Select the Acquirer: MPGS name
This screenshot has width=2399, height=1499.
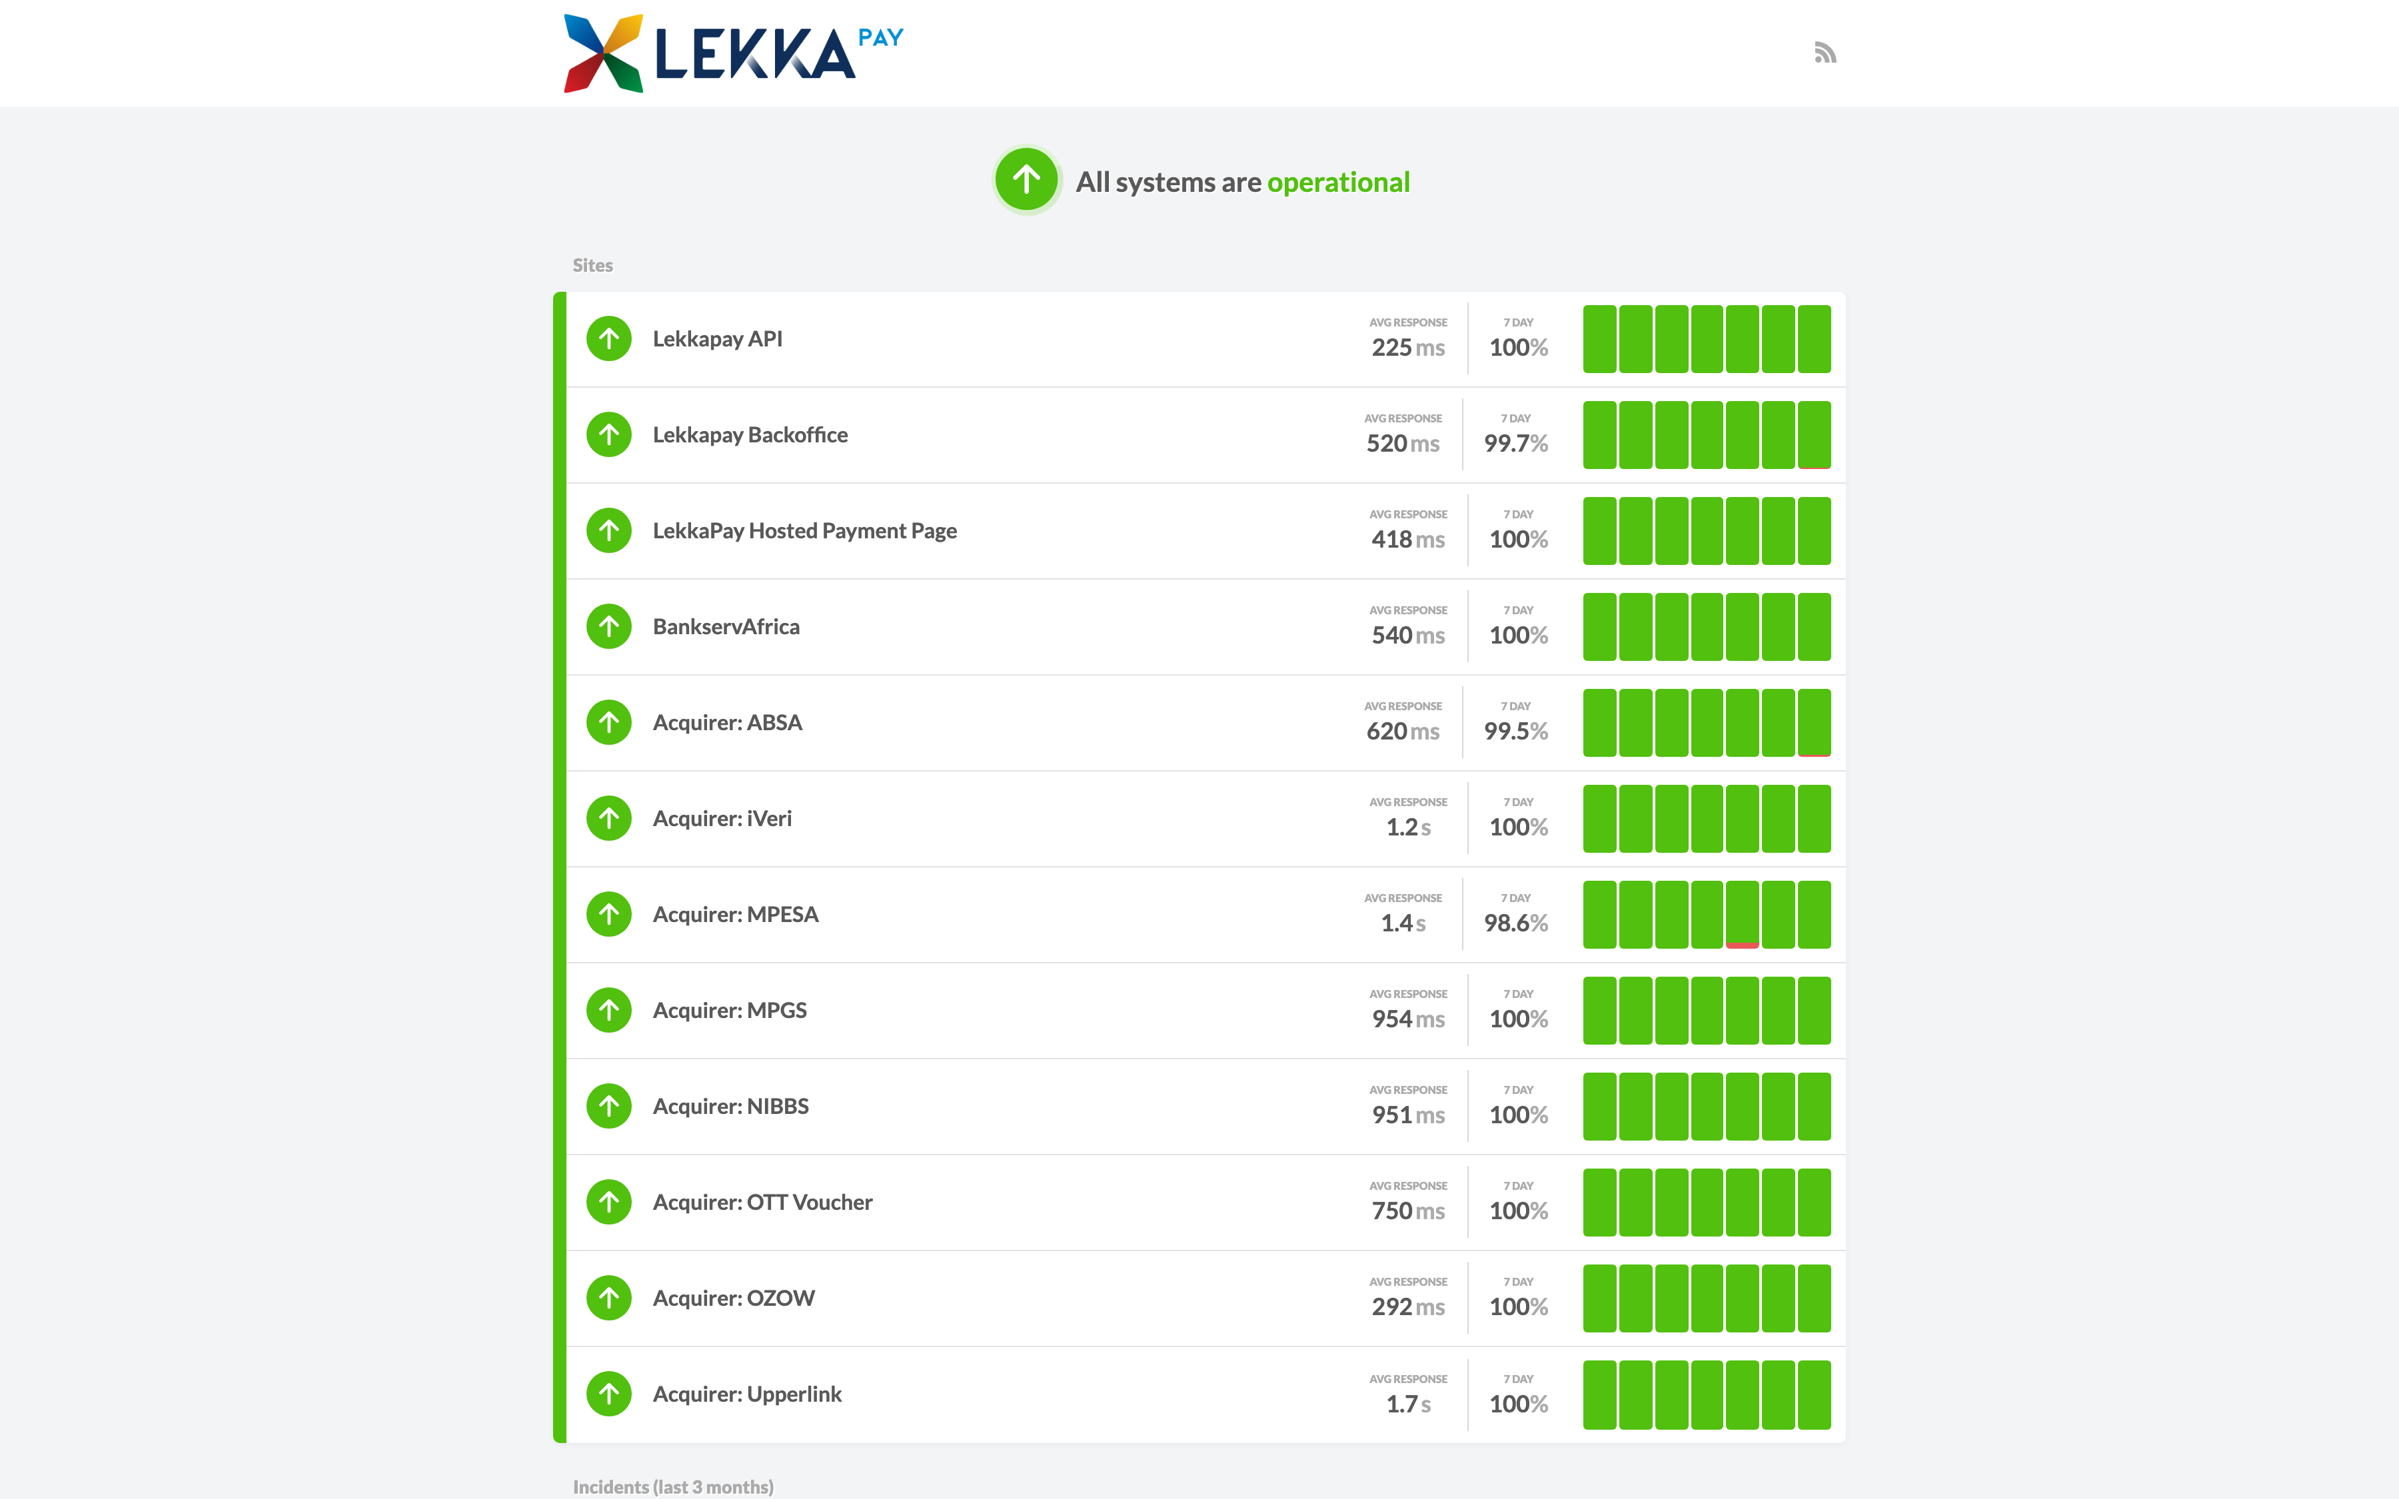730,1010
